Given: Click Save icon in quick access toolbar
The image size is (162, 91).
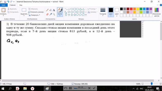Looking at the screenshot, I should click(5, 2).
